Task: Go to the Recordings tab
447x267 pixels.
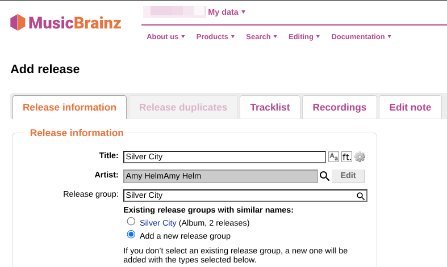Action: [340, 108]
